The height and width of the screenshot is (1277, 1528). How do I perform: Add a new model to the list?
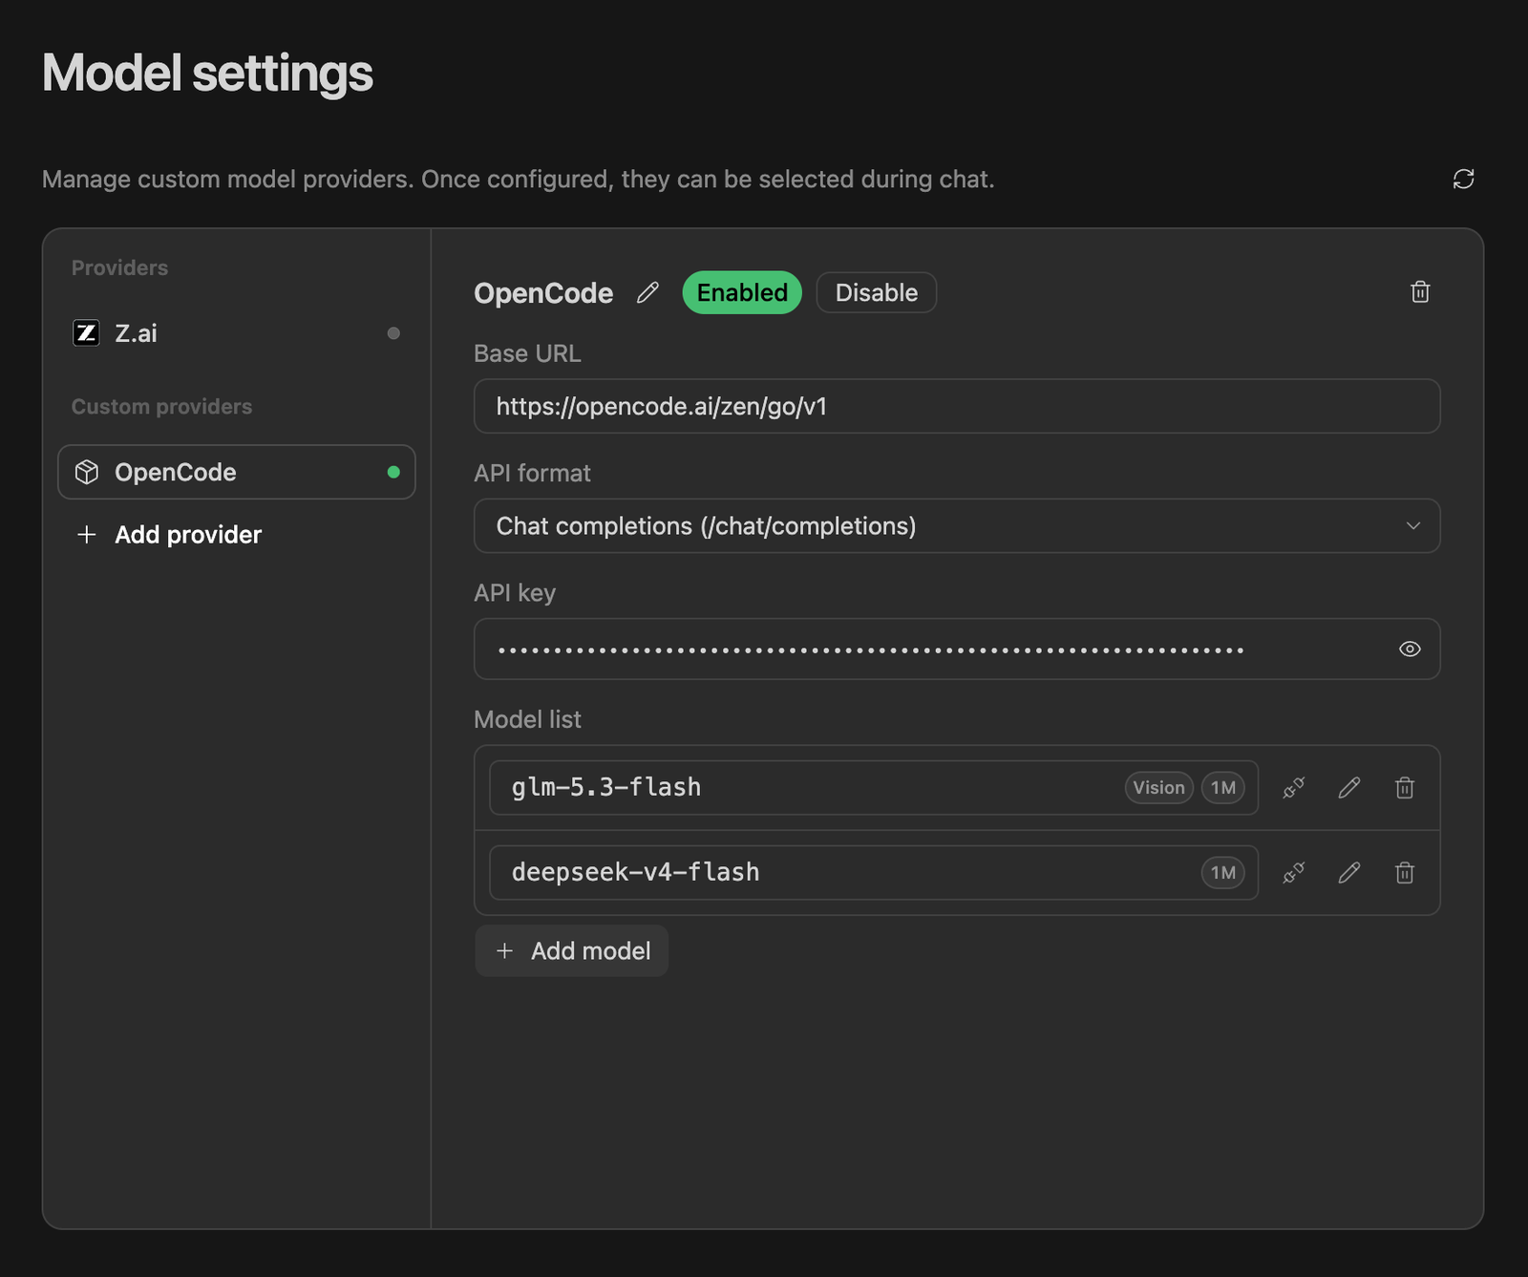[572, 951]
